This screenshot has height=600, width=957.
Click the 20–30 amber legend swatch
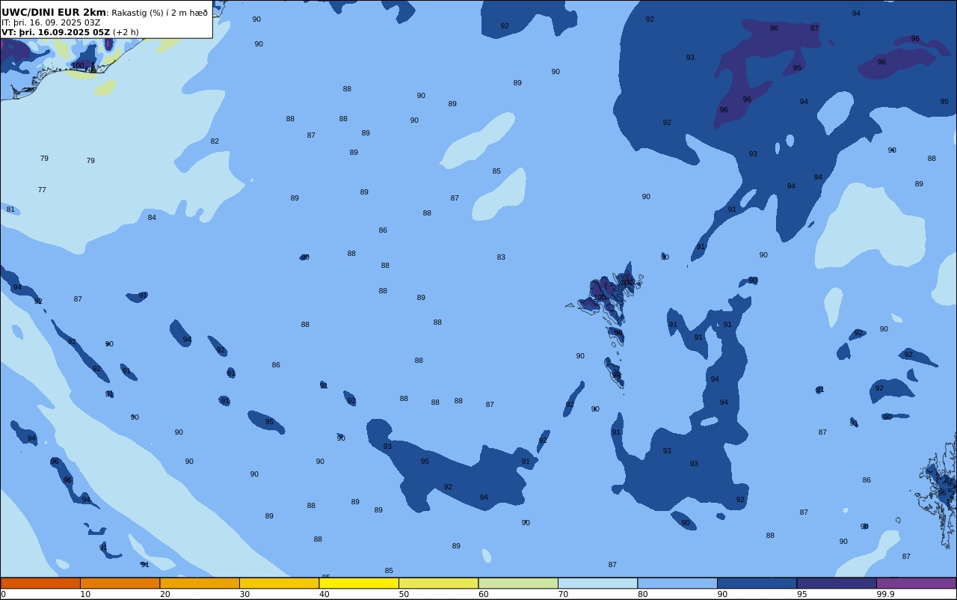point(200,583)
